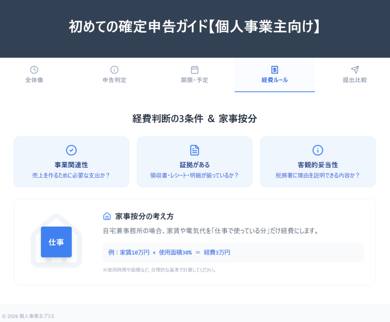Click the info icon above 申告判定
This screenshot has width=390, height=322.
[114, 69]
